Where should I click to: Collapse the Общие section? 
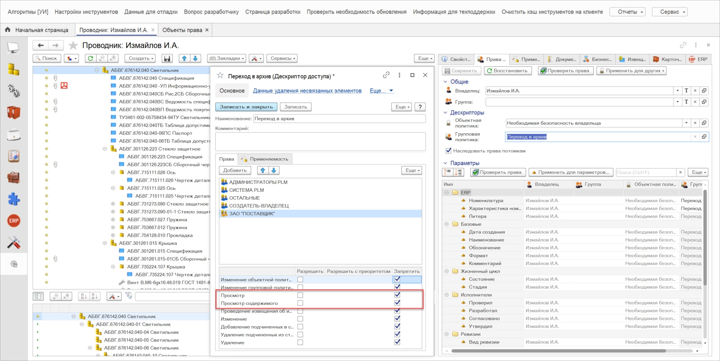(445, 82)
